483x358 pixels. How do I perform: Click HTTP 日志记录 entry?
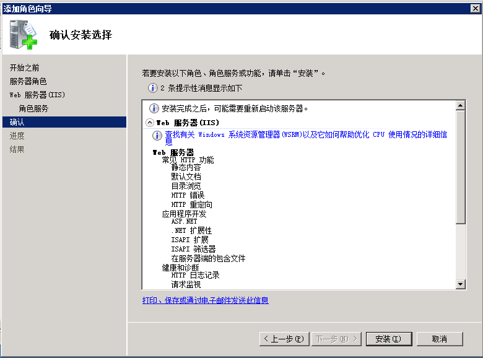(195, 275)
